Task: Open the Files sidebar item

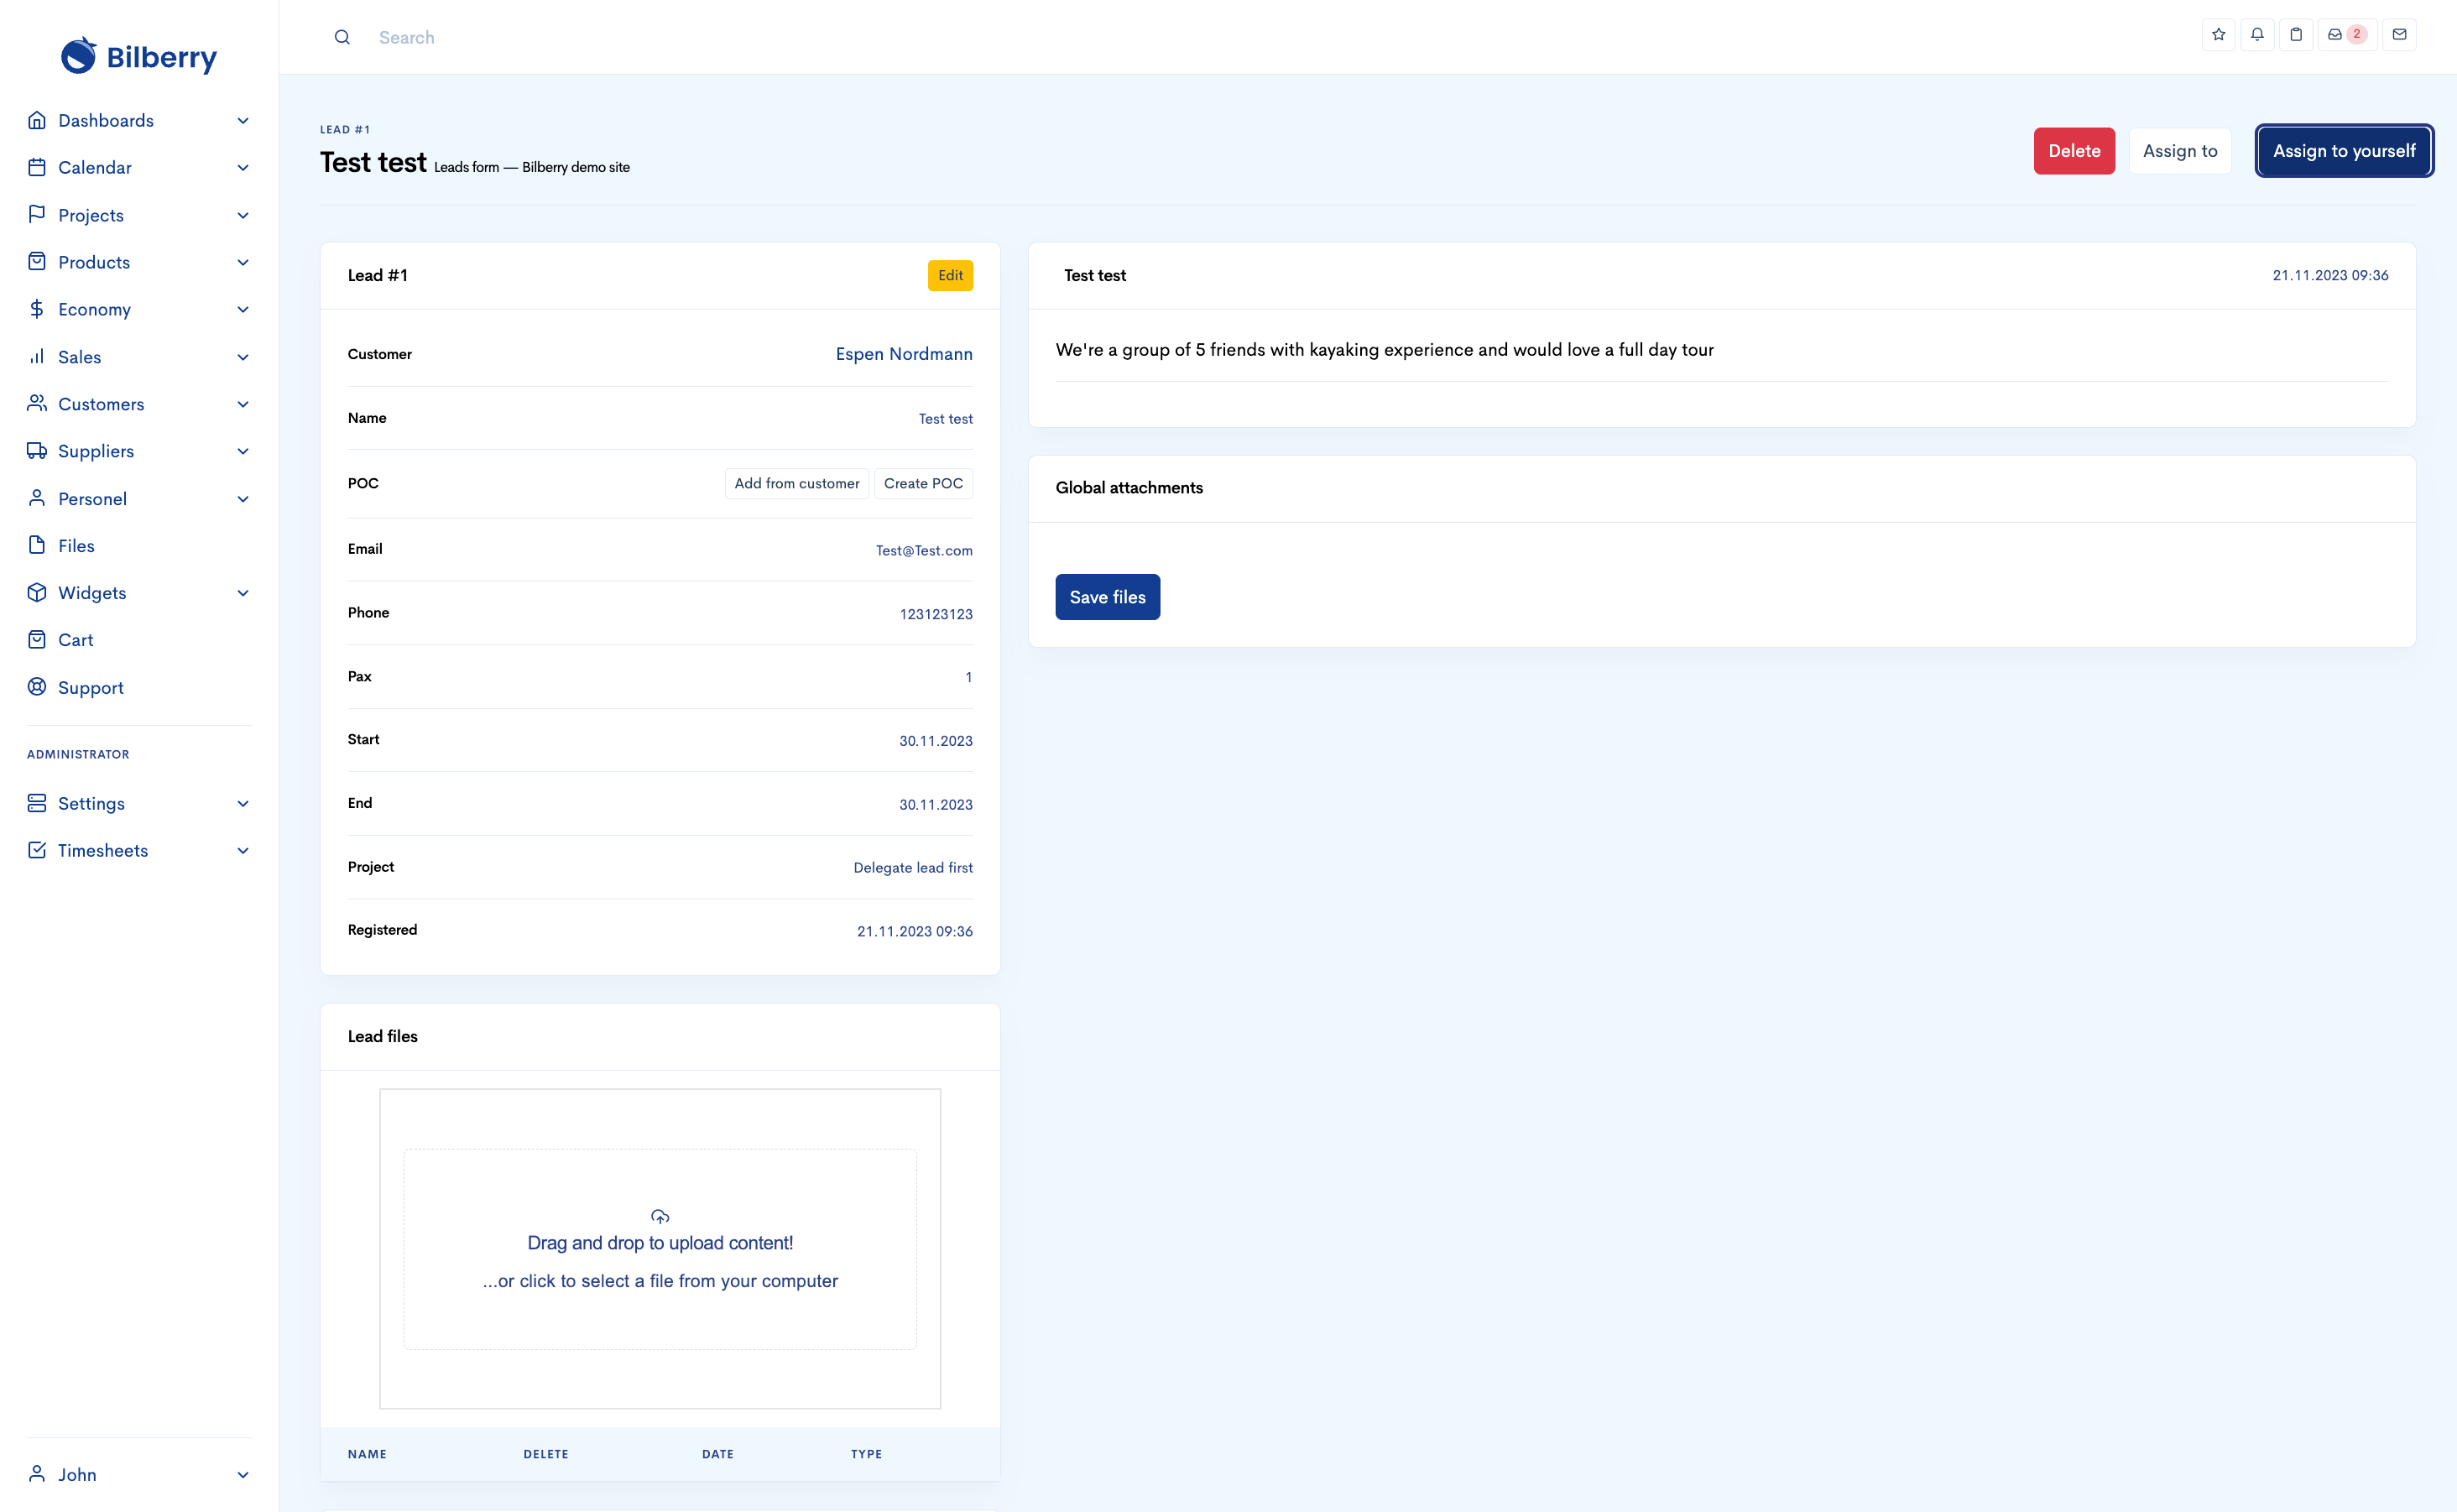Action: pos(76,545)
